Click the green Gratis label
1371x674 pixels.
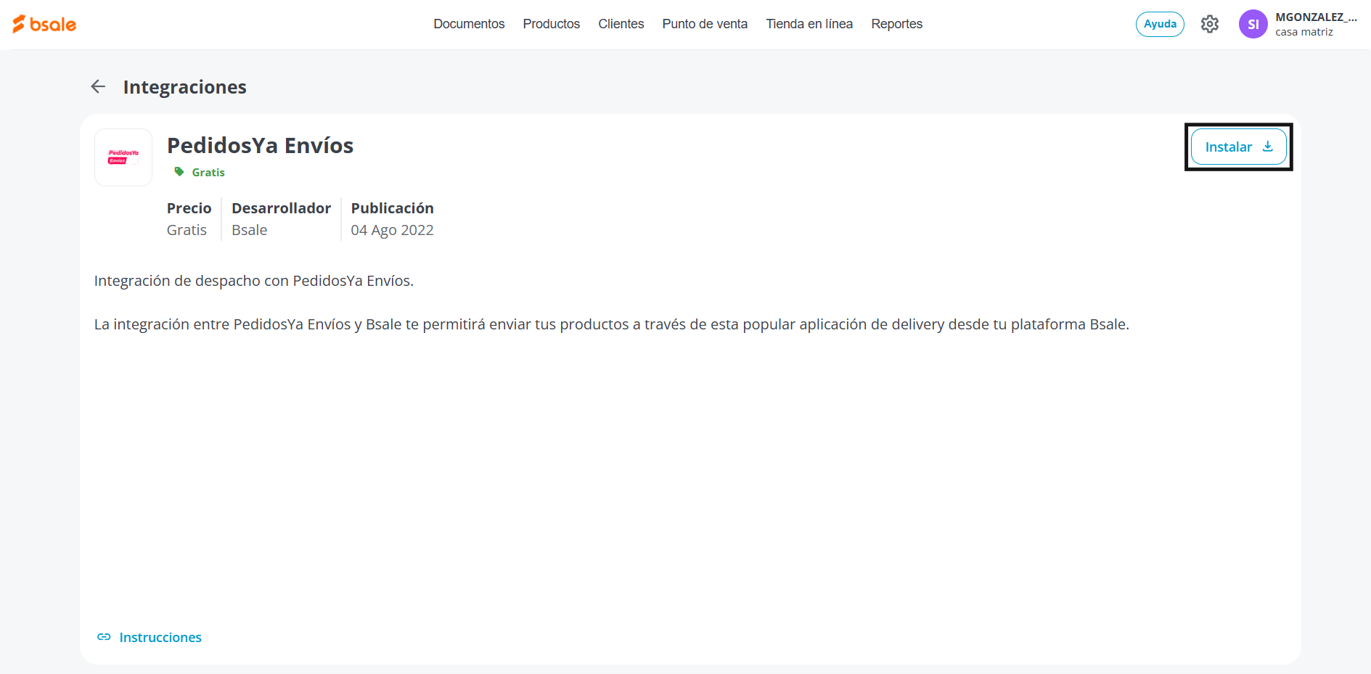click(208, 173)
